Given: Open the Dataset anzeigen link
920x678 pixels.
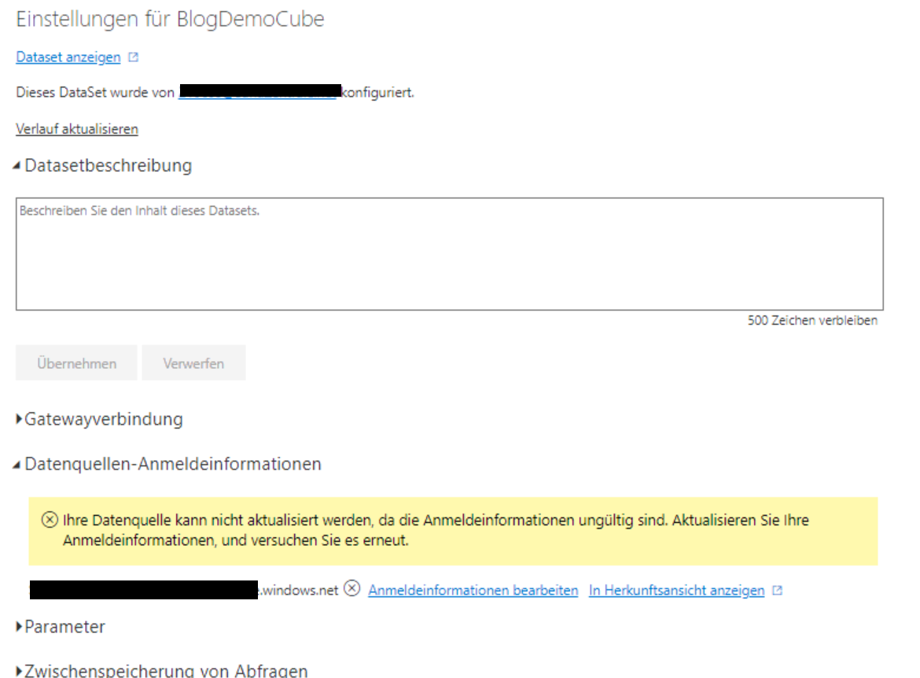Looking at the screenshot, I should 68,57.
